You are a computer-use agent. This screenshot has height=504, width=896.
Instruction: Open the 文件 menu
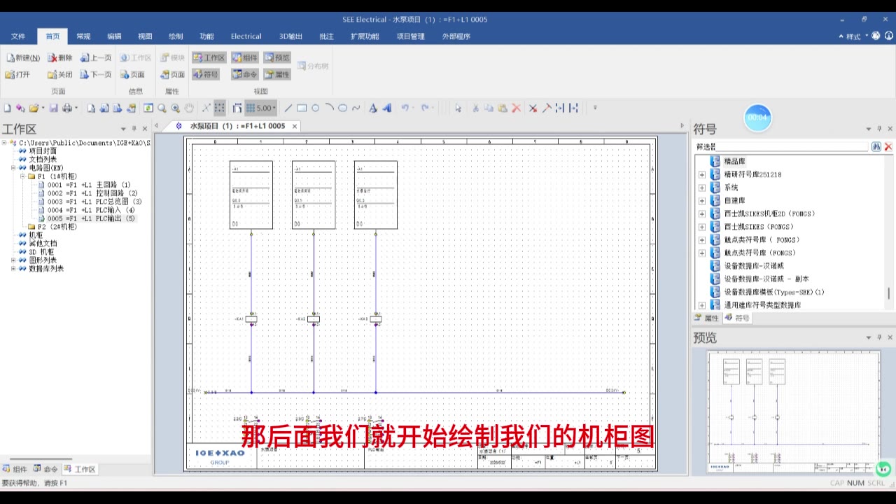[18, 36]
